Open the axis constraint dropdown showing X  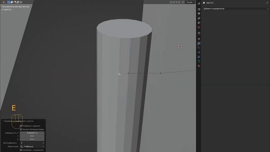coord(32,143)
